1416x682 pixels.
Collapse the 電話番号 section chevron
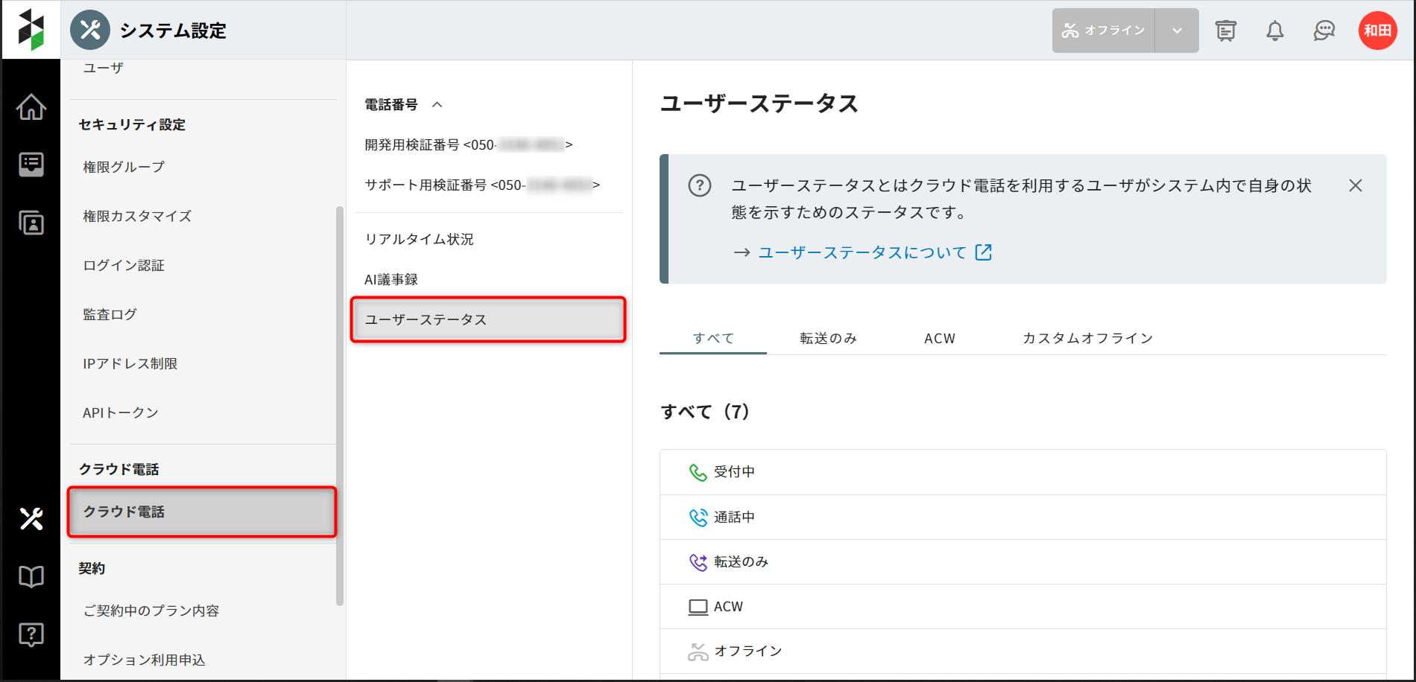coord(437,105)
